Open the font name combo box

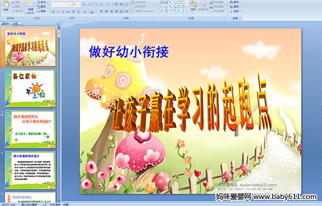(61, 4)
